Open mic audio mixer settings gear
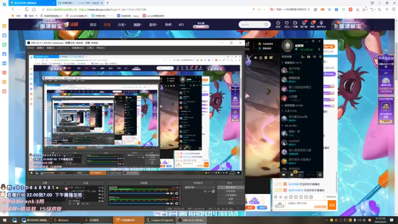Image resolution: width=398 pixels, height=224 pixels. (x=177, y=203)
